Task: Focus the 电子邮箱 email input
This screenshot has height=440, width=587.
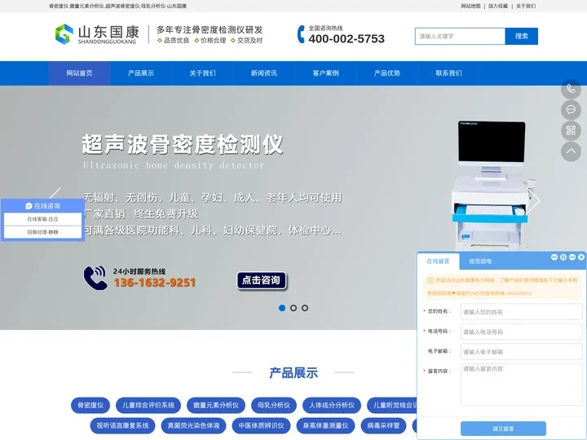Action: [x=522, y=352]
